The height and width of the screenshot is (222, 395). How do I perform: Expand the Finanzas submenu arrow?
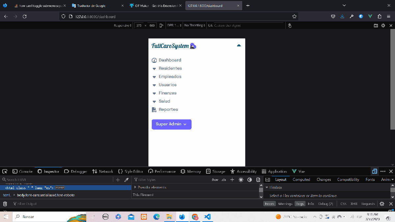pyautogui.click(x=154, y=93)
